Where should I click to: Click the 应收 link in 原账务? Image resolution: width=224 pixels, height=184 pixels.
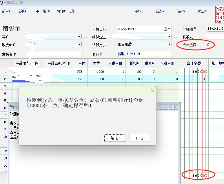(x=121, y=54)
